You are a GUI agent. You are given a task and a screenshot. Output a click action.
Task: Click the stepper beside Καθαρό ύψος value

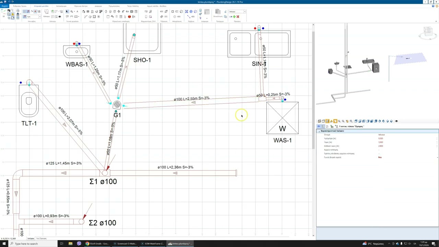click(x=437, y=146)
